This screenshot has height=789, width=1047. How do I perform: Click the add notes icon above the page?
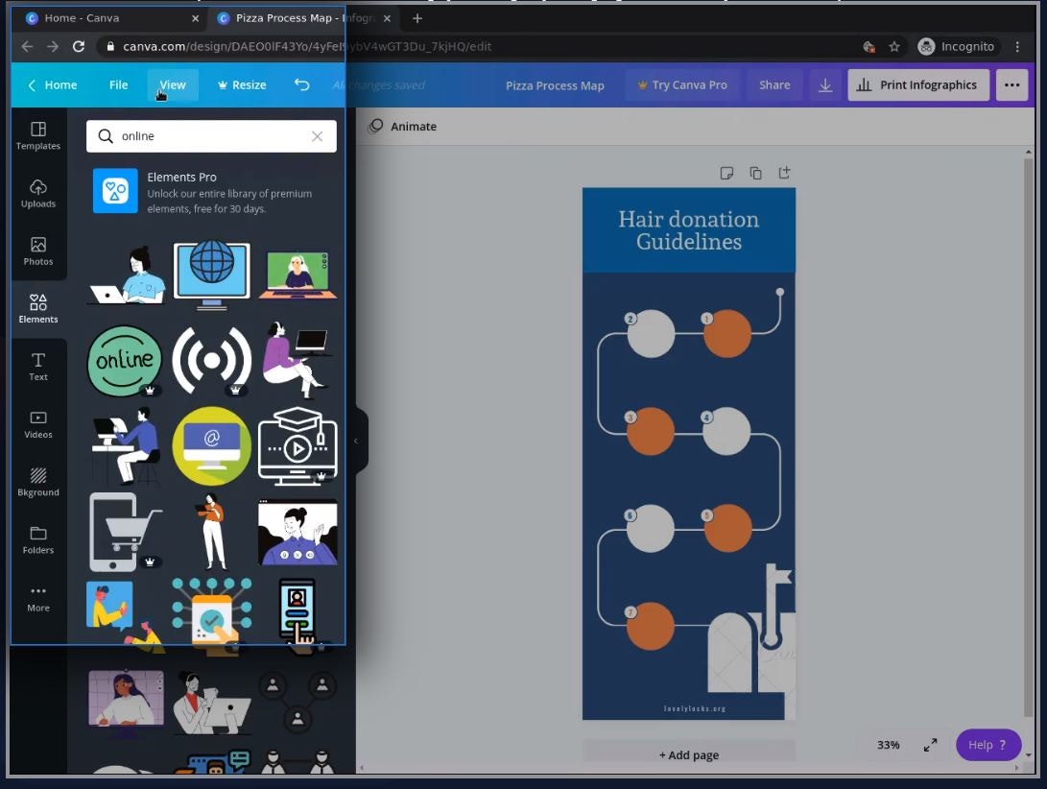click(726, 173)
